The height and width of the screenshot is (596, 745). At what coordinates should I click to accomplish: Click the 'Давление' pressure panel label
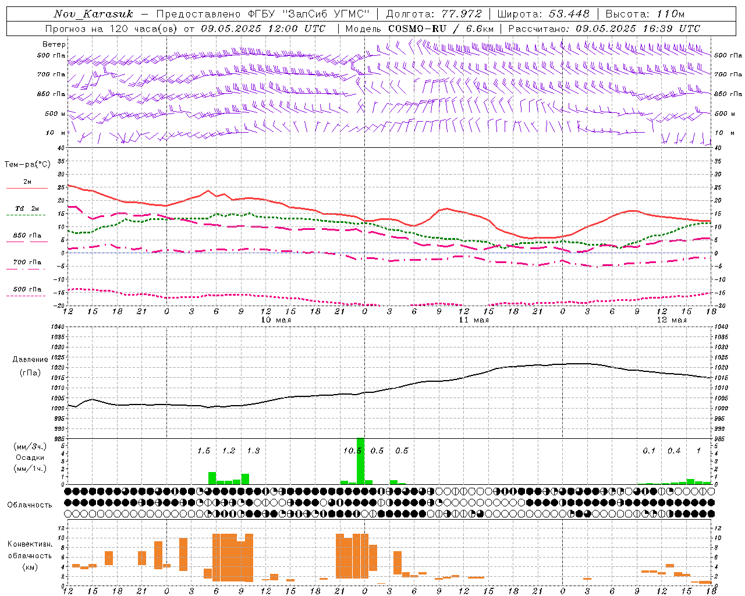pyautogui.click(x=30, y=360)
